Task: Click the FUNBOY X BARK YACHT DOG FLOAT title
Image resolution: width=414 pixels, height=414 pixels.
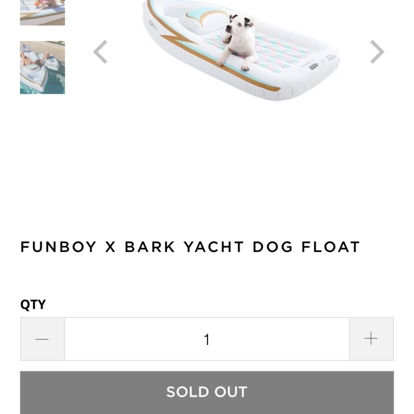Action: pos(190,247)
